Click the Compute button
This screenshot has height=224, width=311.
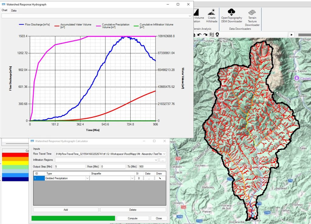point(132,218)
